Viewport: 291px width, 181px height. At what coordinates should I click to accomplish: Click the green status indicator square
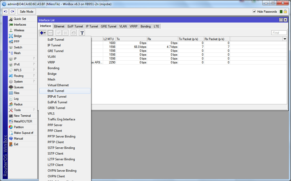click(281, 12)
